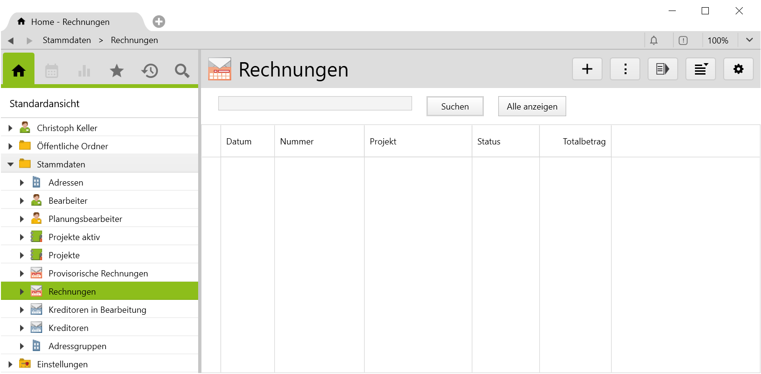Screen dimensions: 761x374
Task: Click the Alle anzeigen button
Action: 532,107
